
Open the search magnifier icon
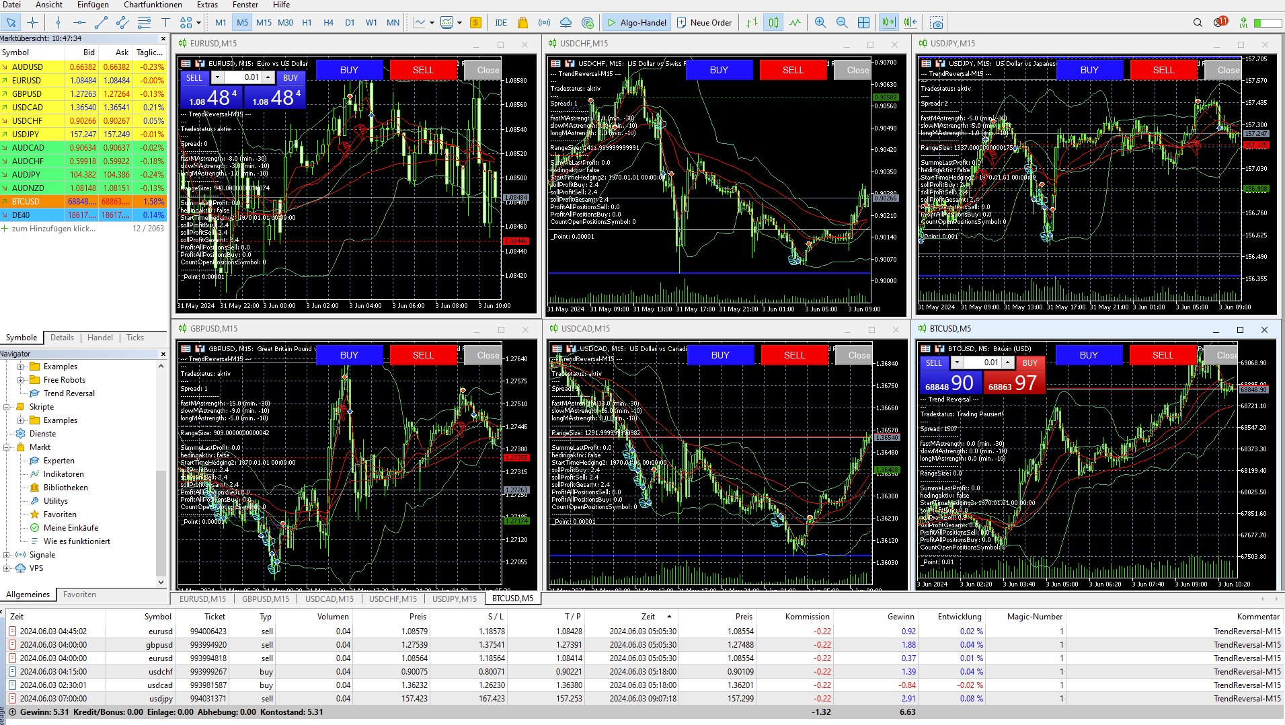[x=1198, y=22]
